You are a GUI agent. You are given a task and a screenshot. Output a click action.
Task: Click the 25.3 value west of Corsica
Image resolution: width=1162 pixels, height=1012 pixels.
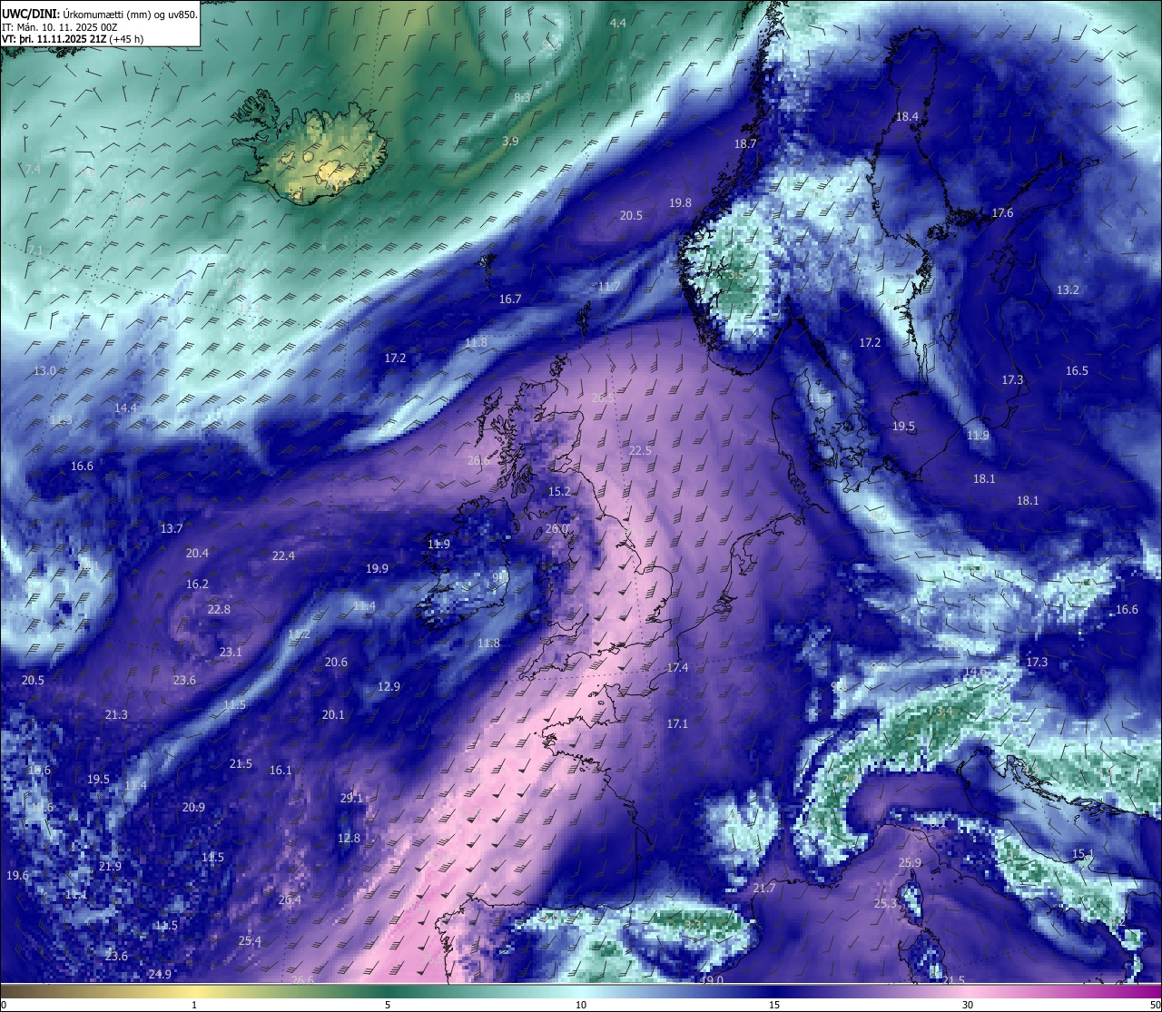[885, 903]
